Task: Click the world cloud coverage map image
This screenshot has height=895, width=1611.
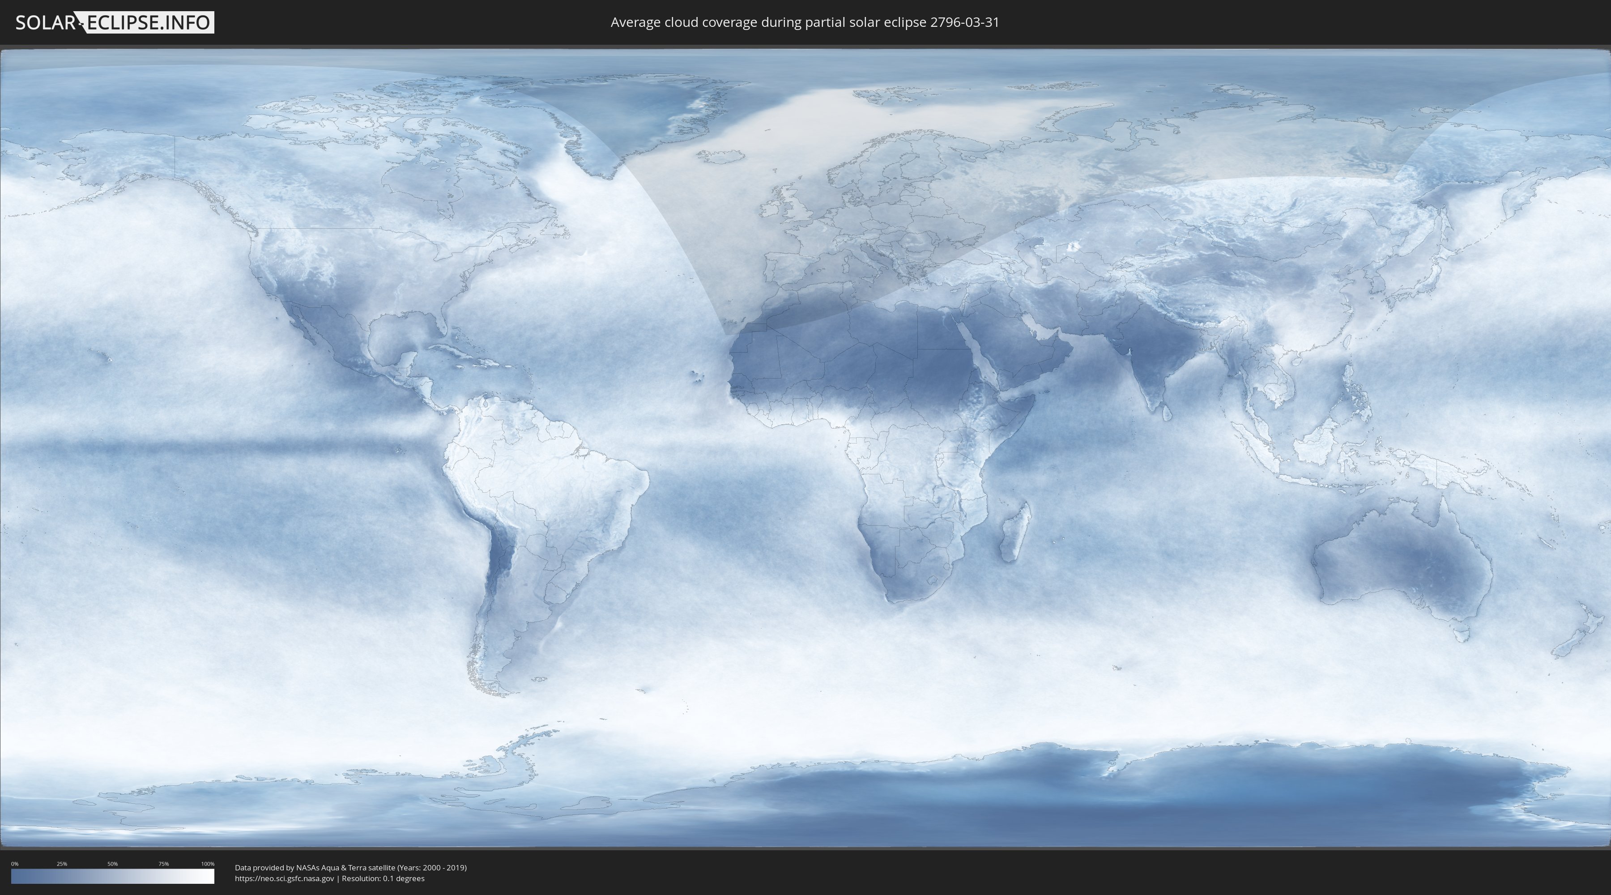Action: [x=805, y=448]
